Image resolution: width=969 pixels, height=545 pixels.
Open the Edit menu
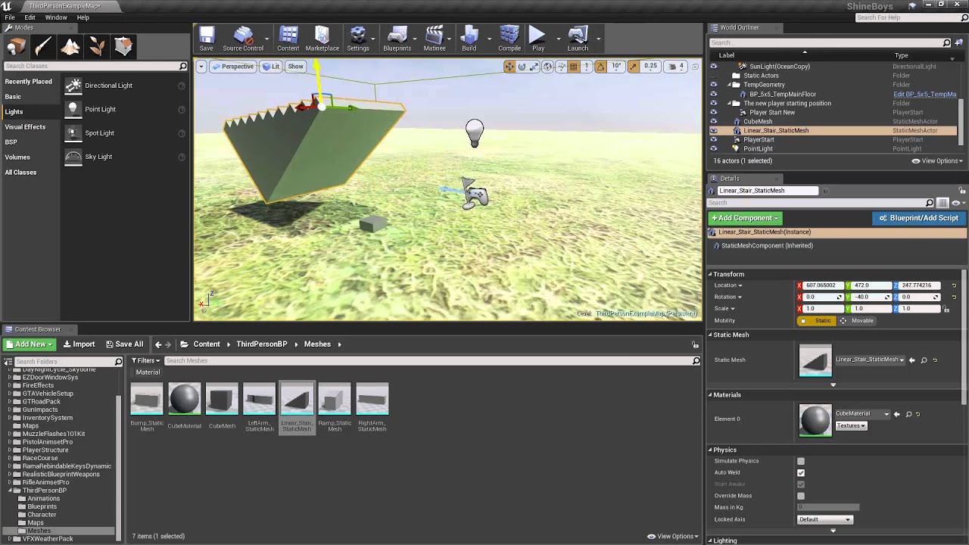pyautogui.click(x=30, y=17)
